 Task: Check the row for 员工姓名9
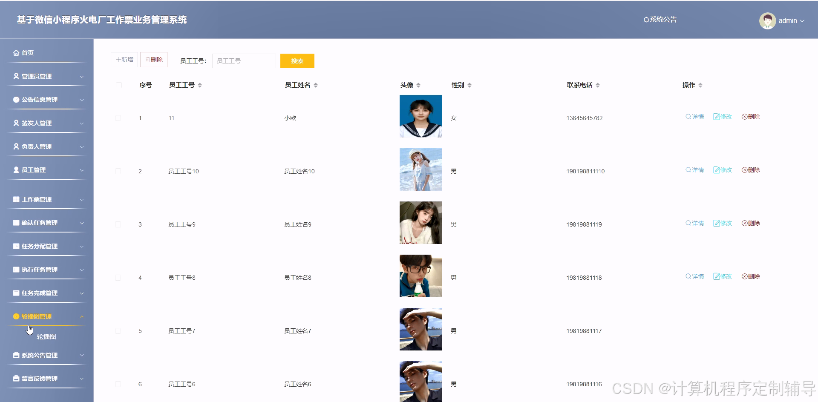(x=118, y=224)
